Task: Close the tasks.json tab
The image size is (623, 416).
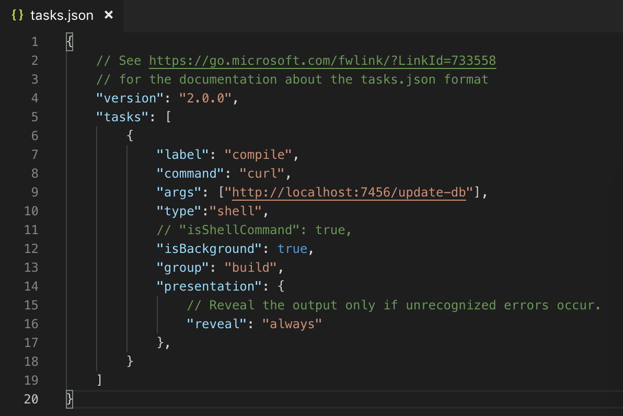Action: (108, 15)
